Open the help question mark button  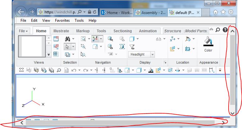pyautogui.click(x=225, y=30)
